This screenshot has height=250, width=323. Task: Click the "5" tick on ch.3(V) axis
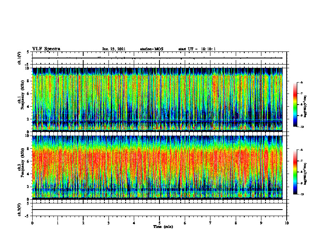(x=29, y=203)
